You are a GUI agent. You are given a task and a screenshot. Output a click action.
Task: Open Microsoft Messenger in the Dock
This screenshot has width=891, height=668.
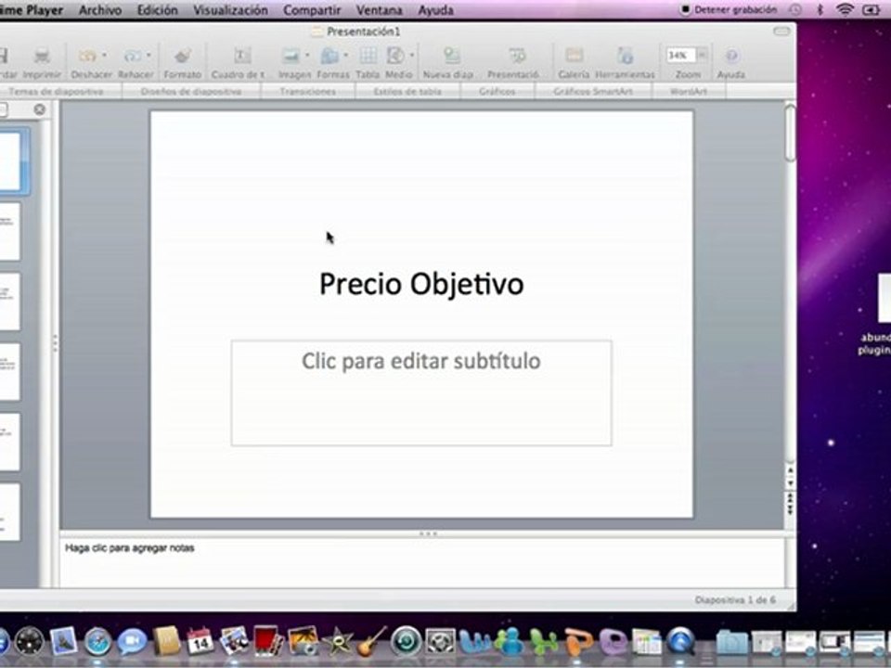509,641
